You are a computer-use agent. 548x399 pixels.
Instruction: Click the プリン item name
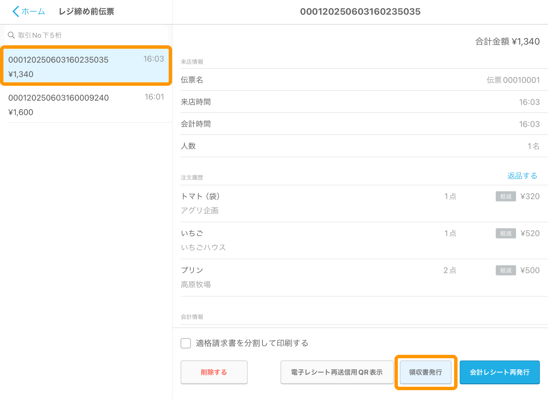coord(192,270)
